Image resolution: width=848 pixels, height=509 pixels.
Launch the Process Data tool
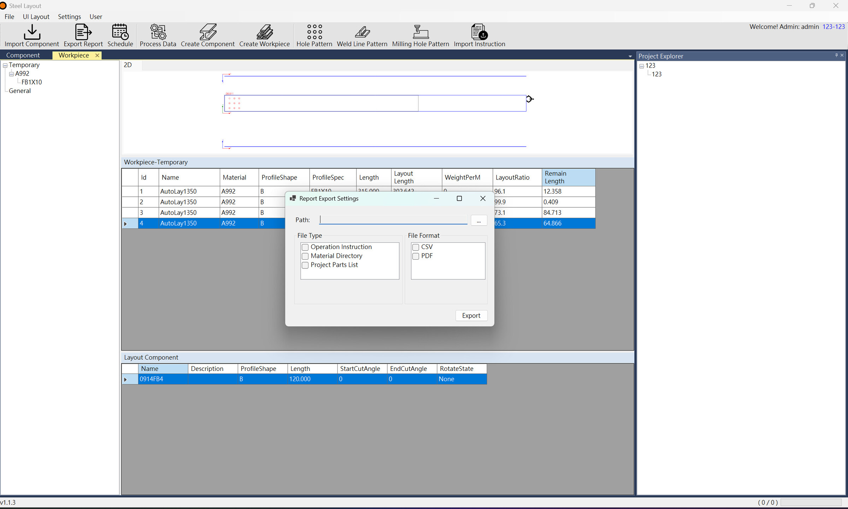[158, 35]
